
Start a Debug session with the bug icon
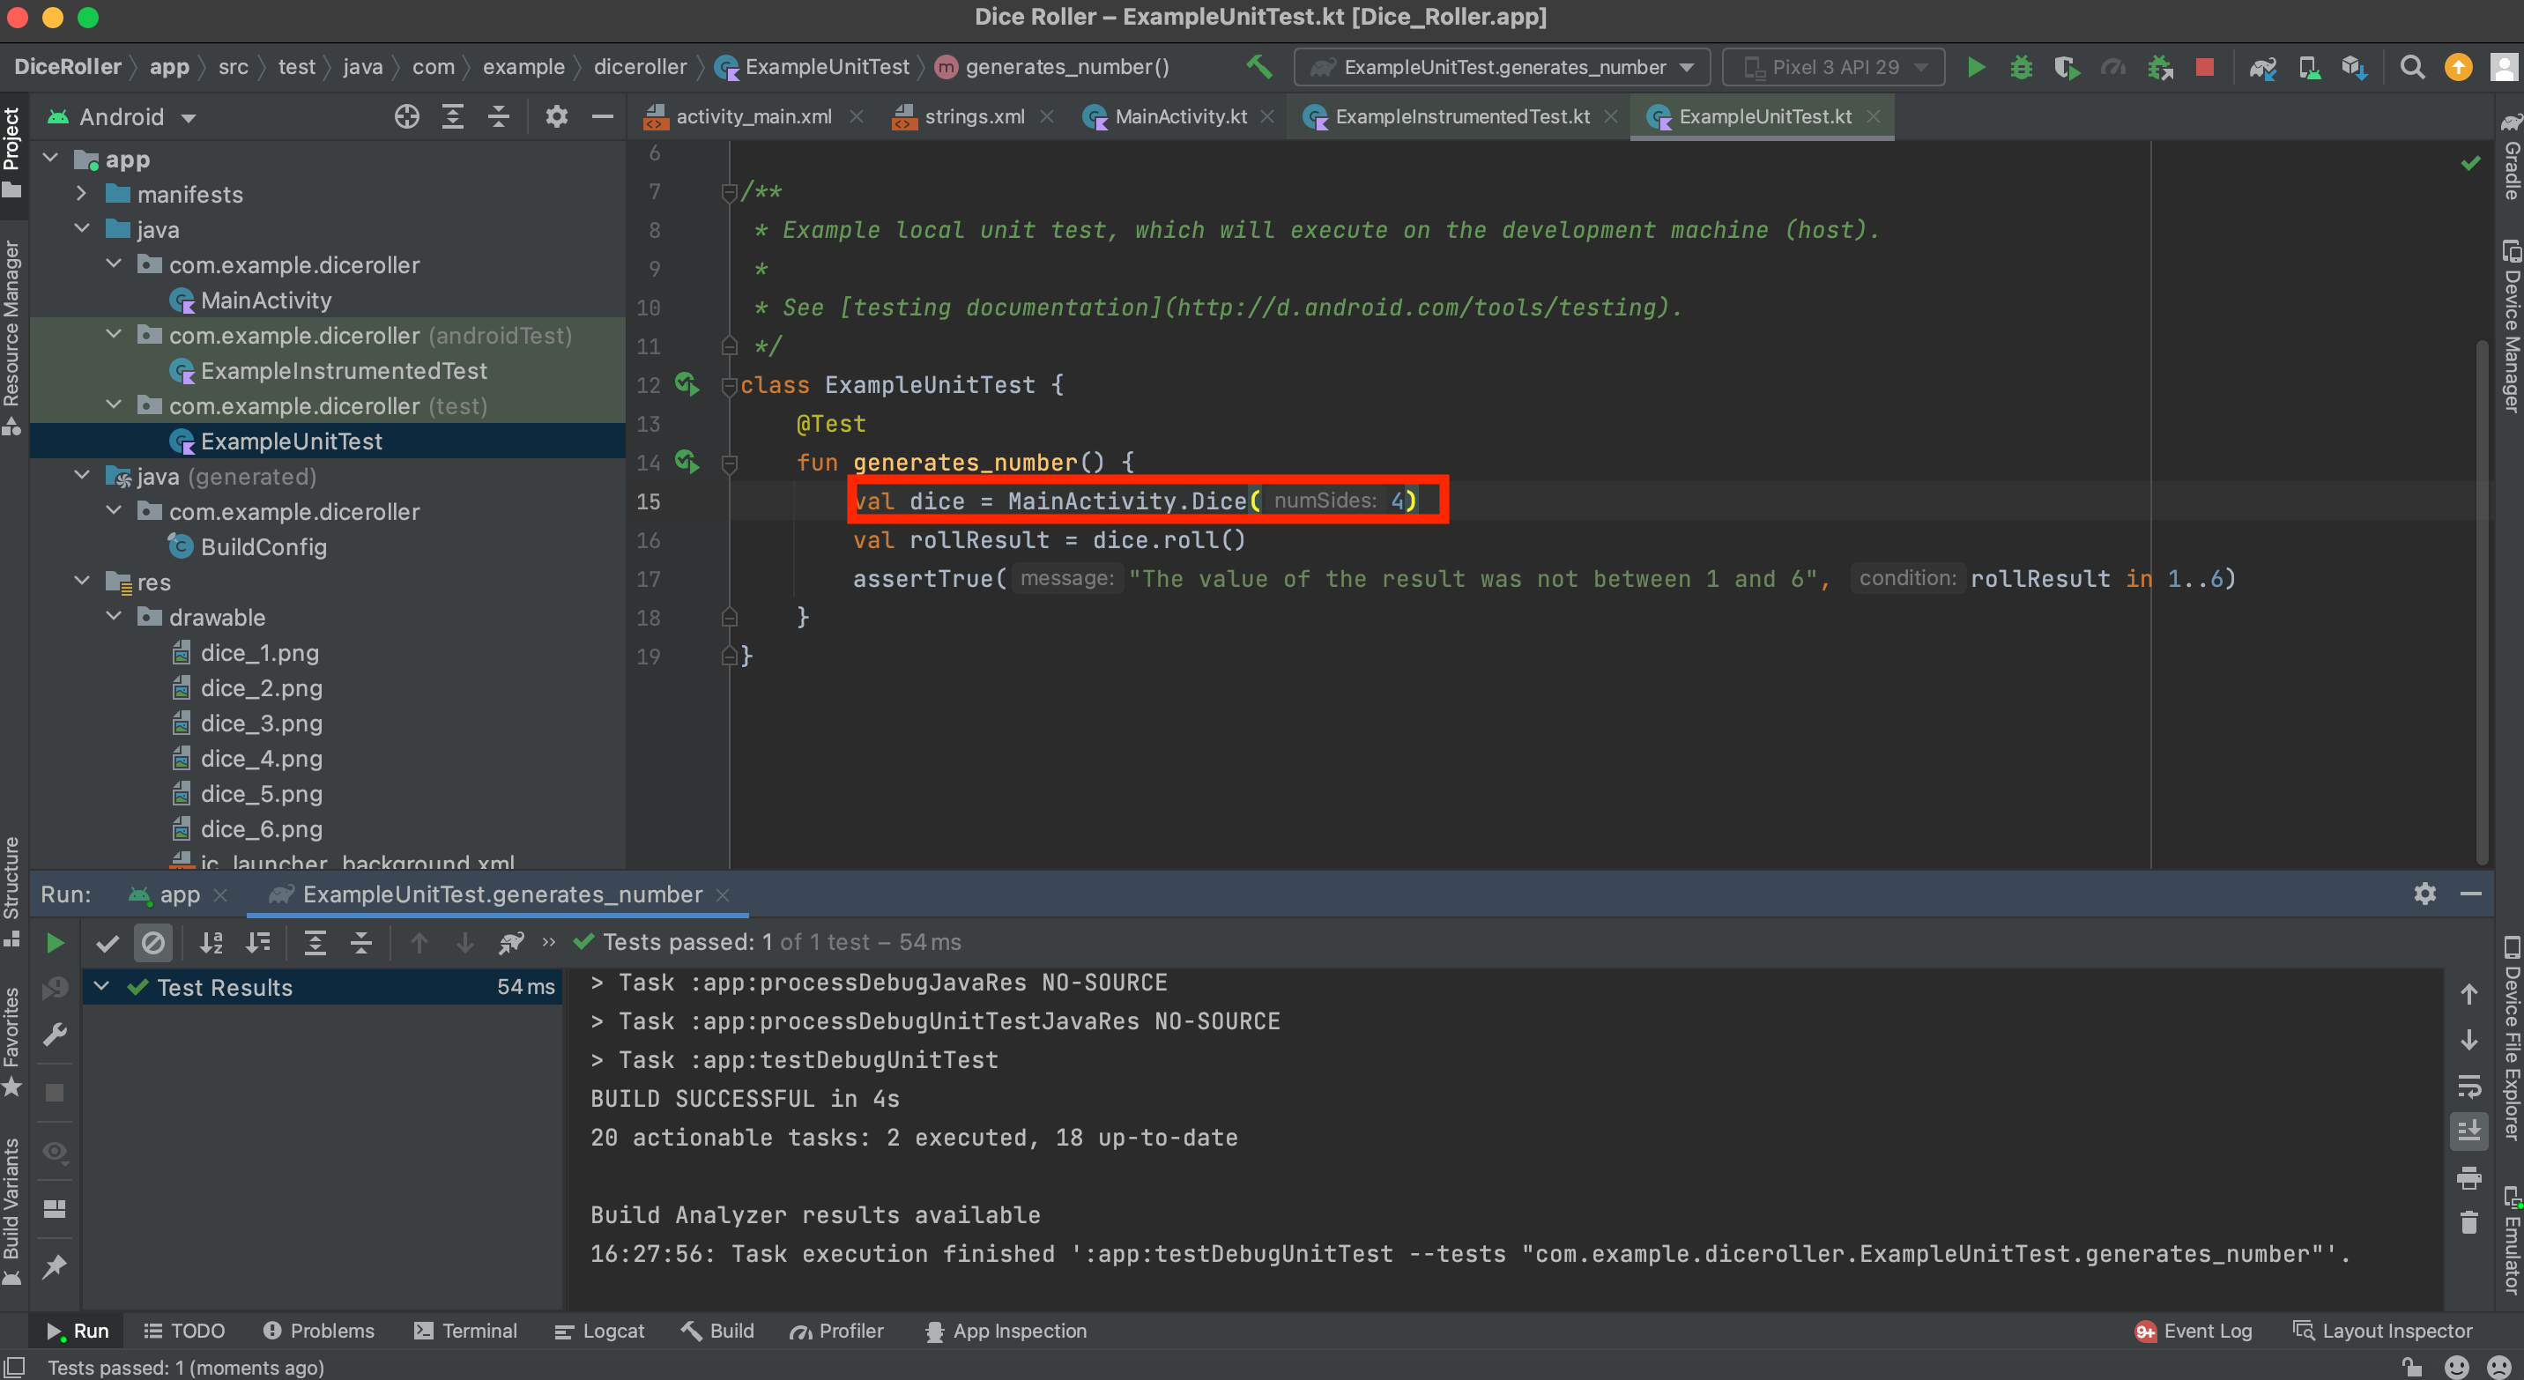click(2022, 67)
